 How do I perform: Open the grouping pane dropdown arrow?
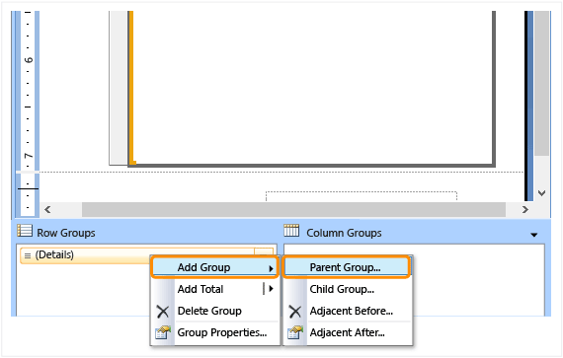[x=534, y=235]
